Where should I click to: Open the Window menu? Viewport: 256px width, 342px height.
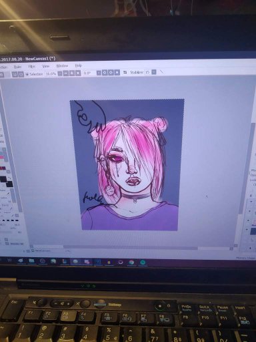click(x=62, y=66)
